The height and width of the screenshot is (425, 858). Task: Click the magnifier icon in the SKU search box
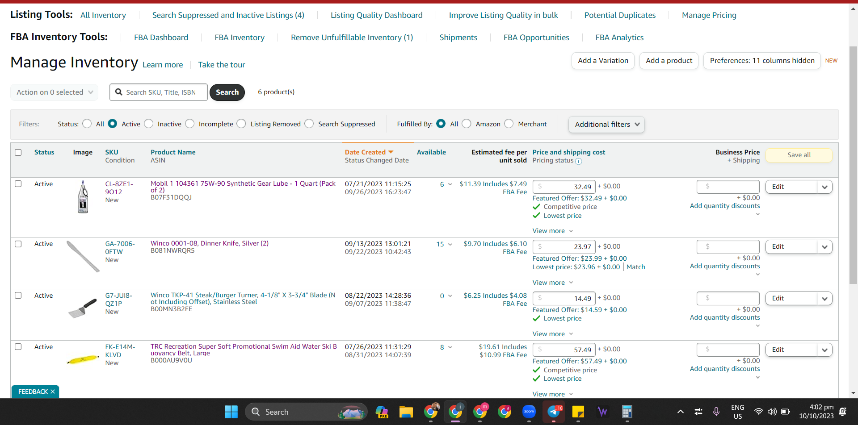pyautogui.click(x=119, y=92)
